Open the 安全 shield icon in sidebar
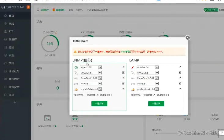Screen dimensions: 224x140 [6, 55]
